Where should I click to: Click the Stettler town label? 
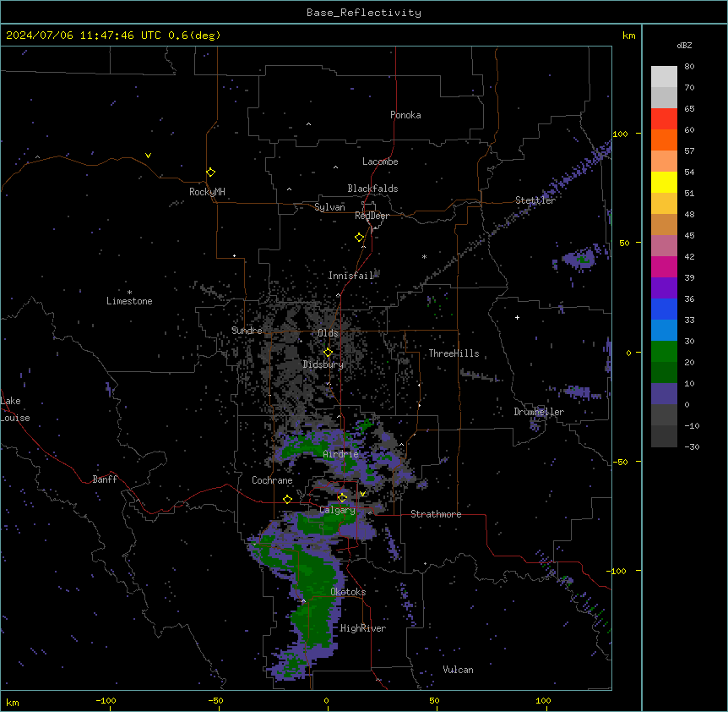(535, 200)
